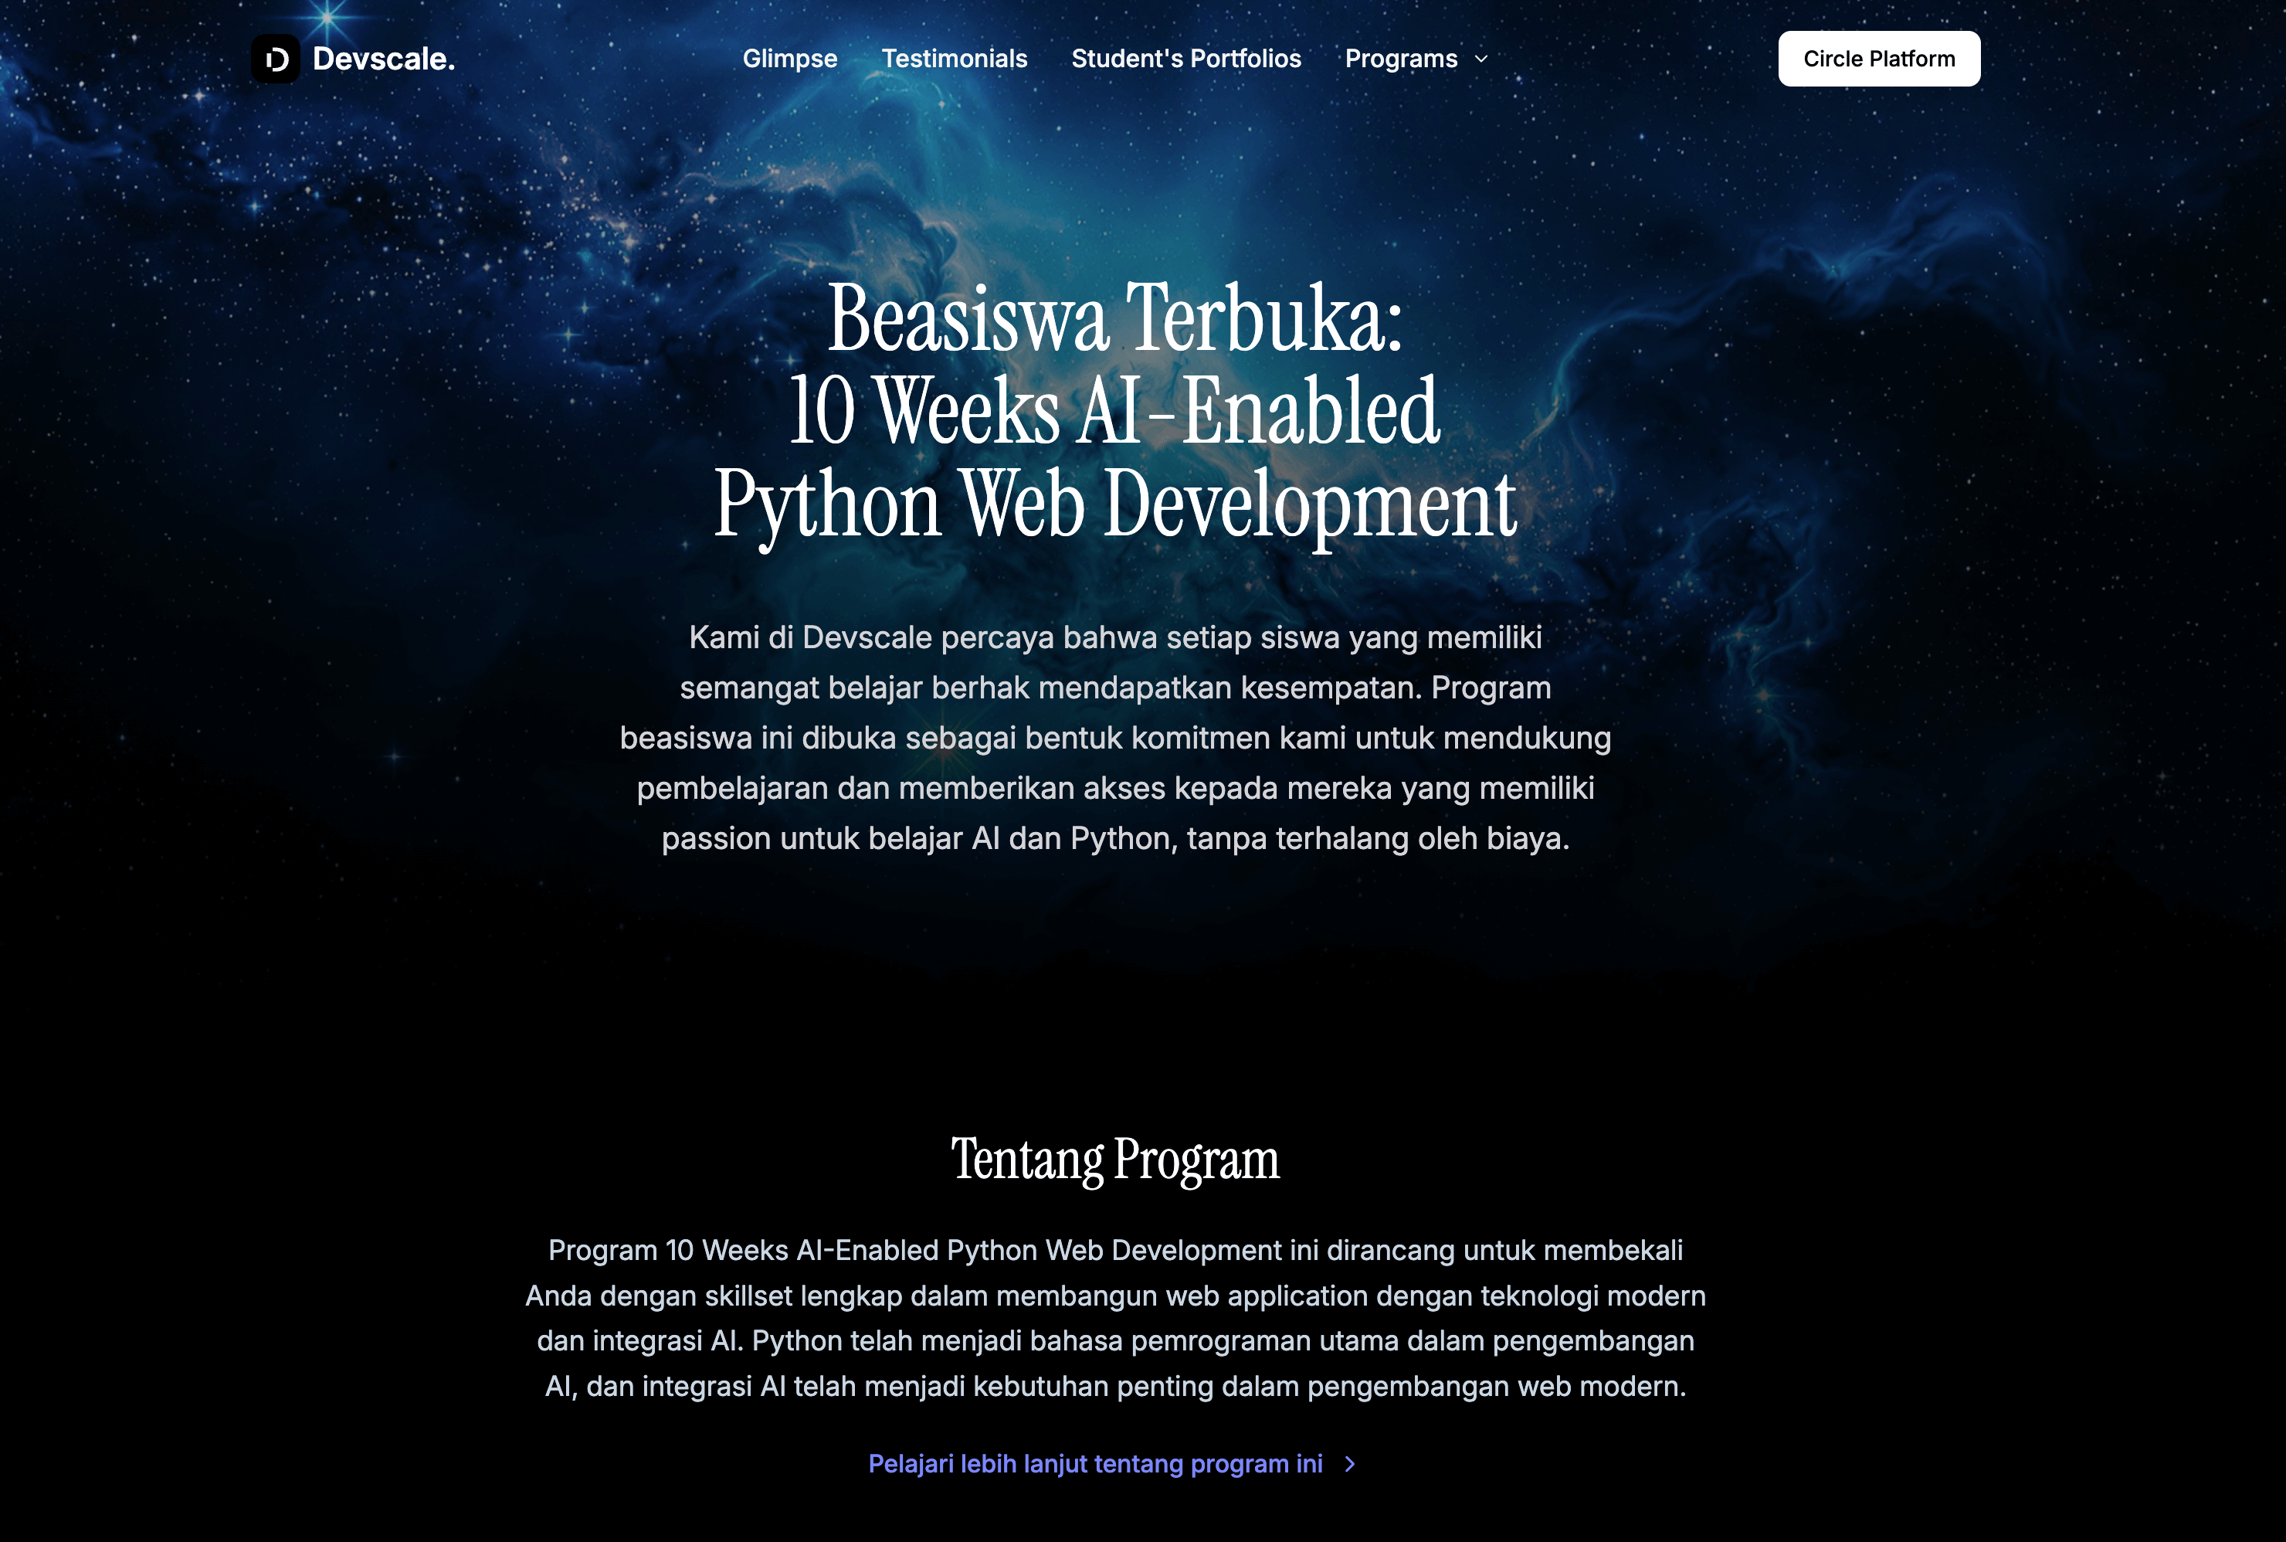Select Testimonials in the navigation bar
The image size is (2286, 1542).
click(x=955, y=59)
